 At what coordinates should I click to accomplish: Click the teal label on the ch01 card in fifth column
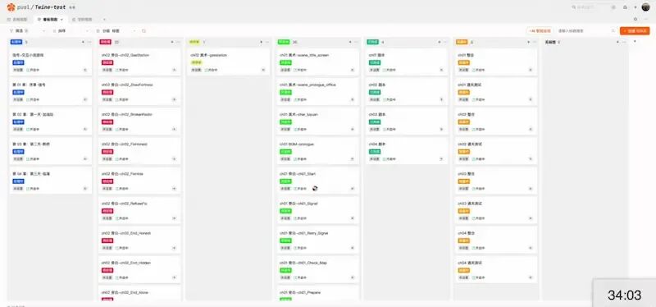coord(375,62)
